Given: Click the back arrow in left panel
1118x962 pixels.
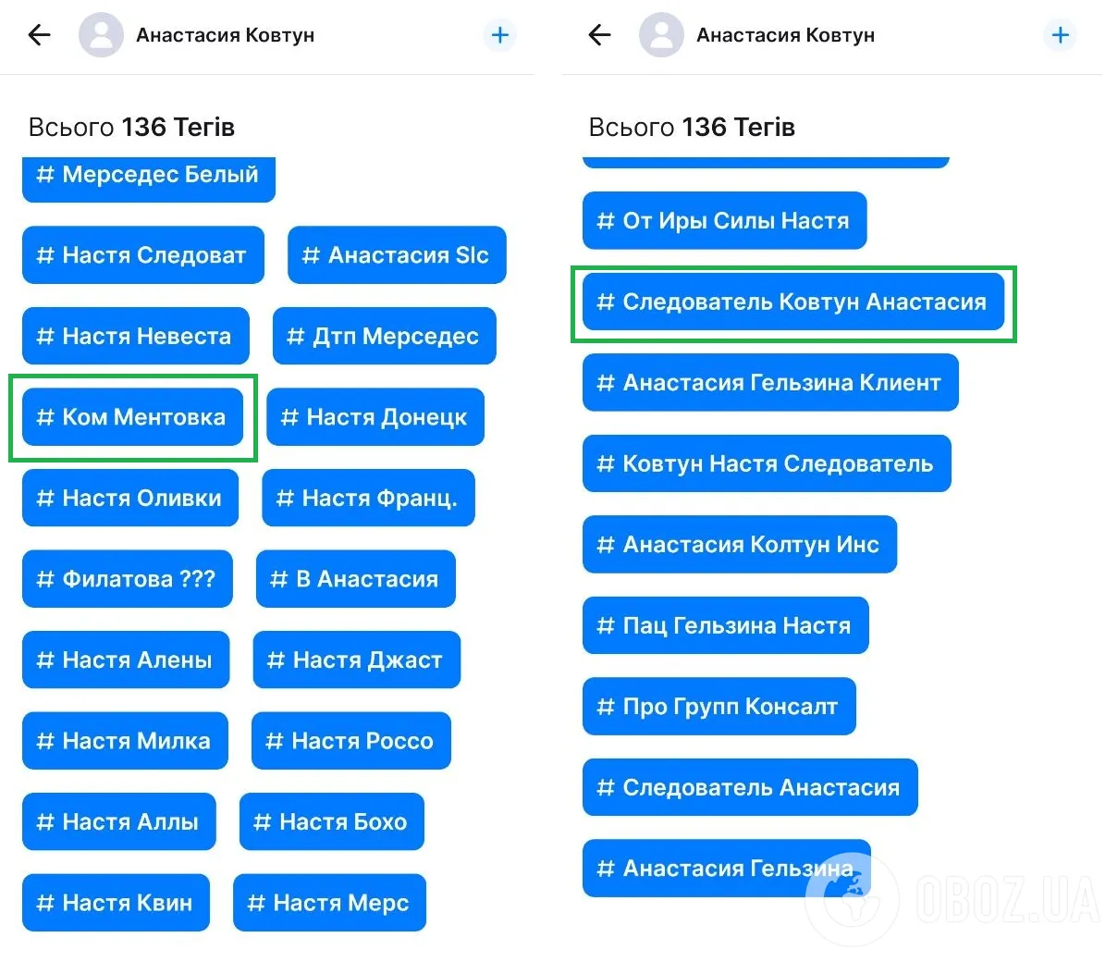Looking at the screenshot, I should point(40,35).
